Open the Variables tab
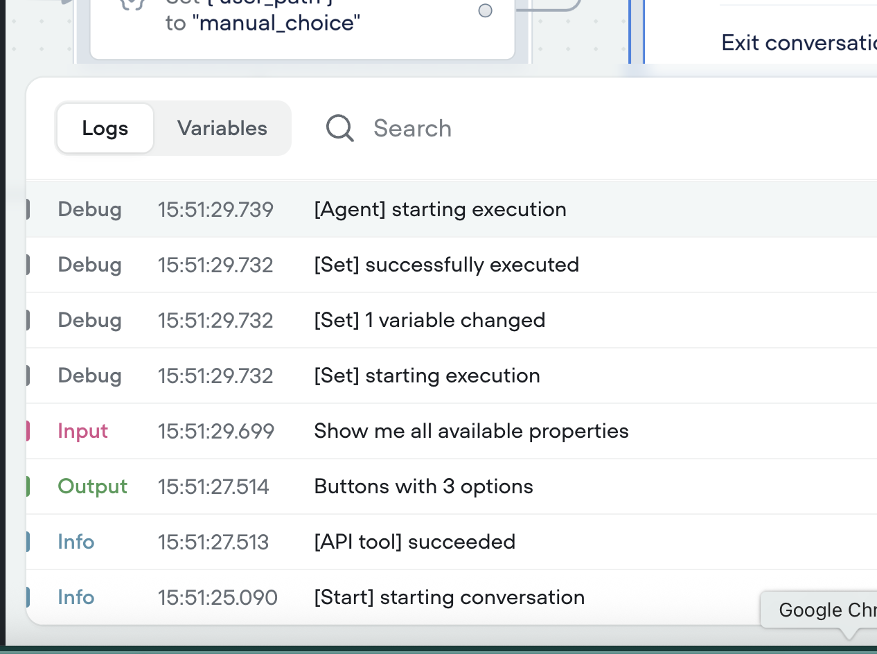Image resolution: width=877 pixels, height=654 pixels. [x=222, y=128]
